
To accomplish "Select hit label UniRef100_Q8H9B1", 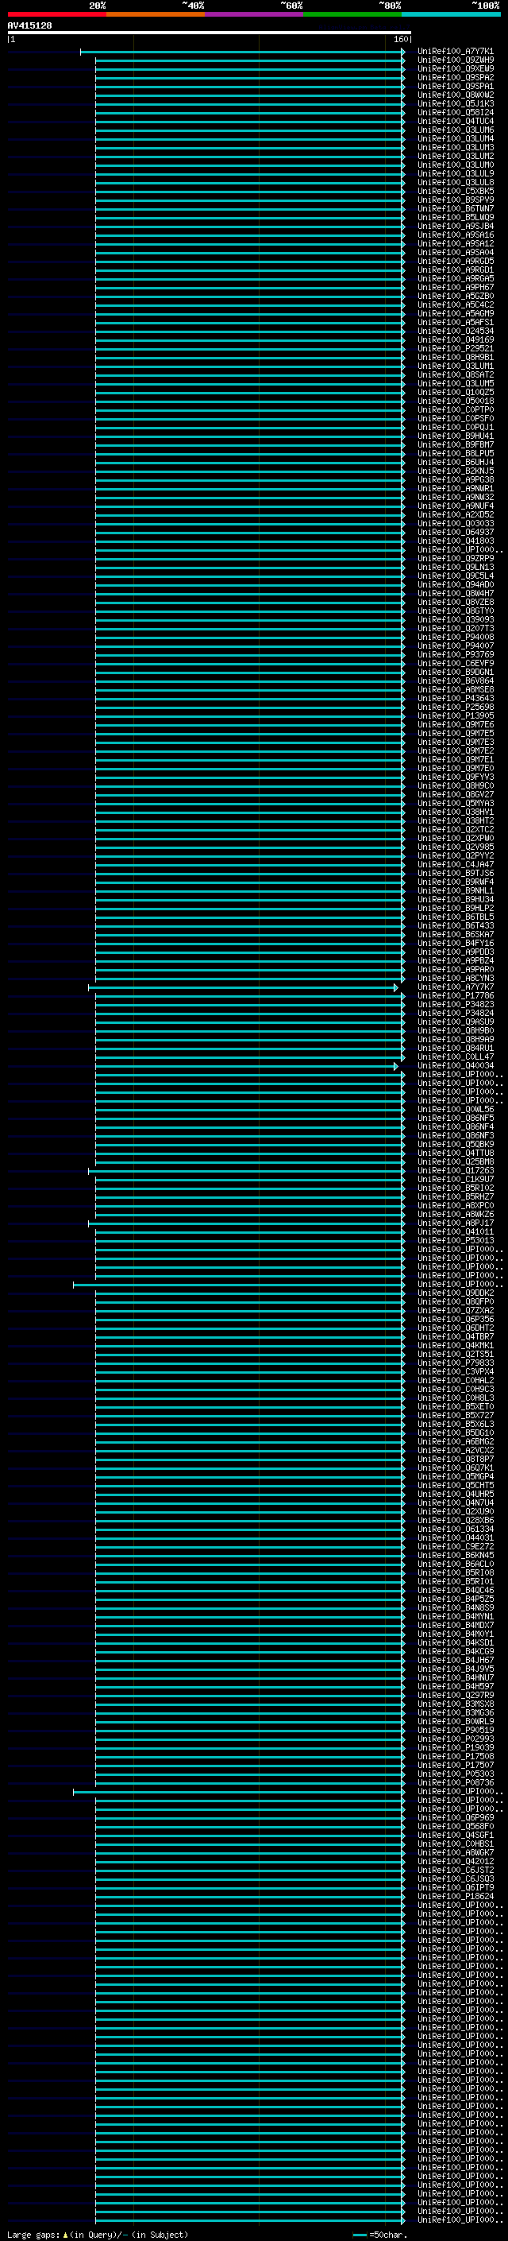I will 456,358.
